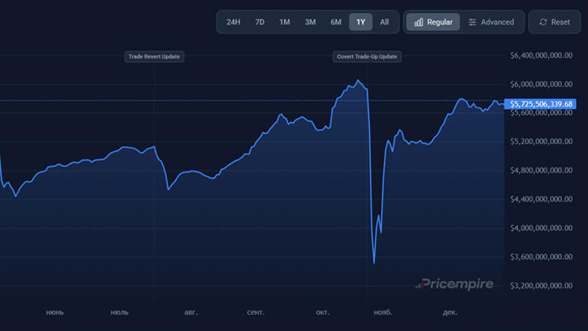This screenshot has width=588, height=331.
Task: Open the Trade Revert Update marker
Action: coord(154,57)
